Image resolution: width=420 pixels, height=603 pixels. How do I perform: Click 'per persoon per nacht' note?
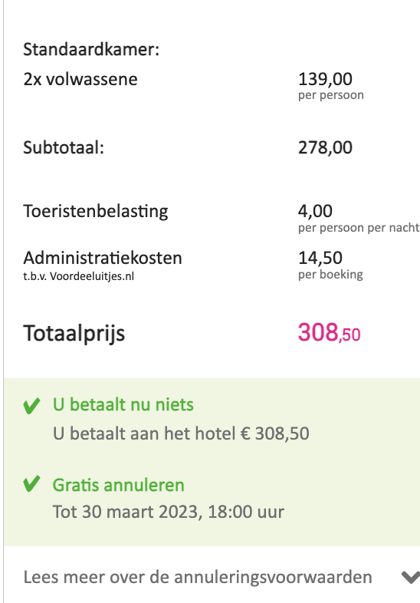359,228
